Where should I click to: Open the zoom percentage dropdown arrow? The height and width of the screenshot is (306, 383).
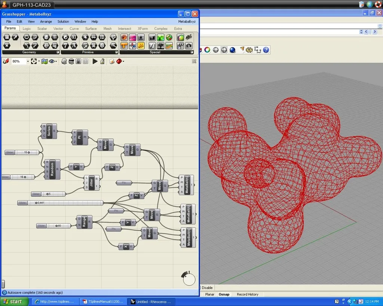point(28,61)
